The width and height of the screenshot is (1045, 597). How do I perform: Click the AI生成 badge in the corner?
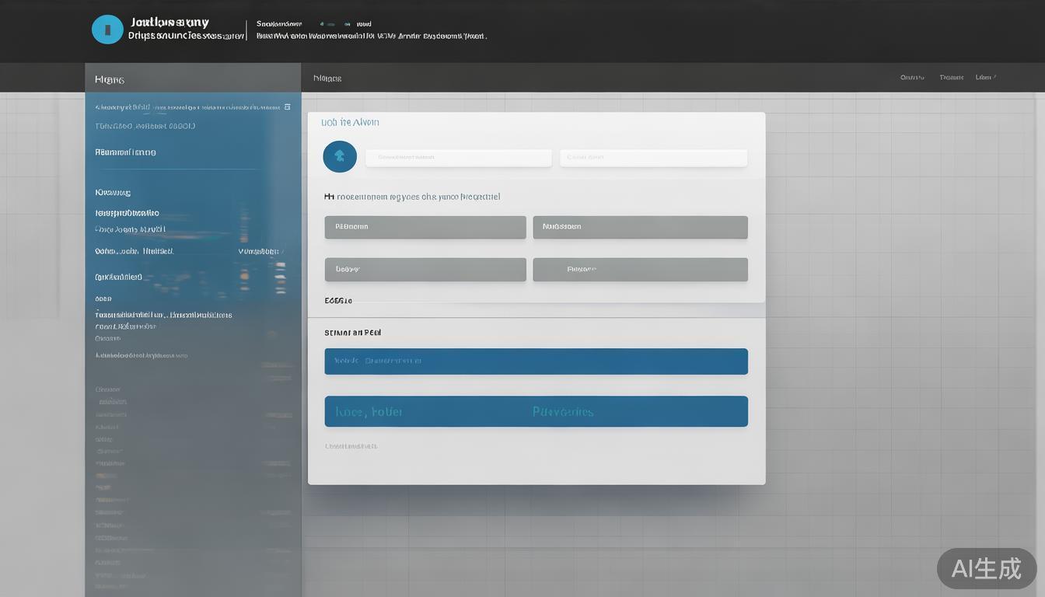point(986,568)
